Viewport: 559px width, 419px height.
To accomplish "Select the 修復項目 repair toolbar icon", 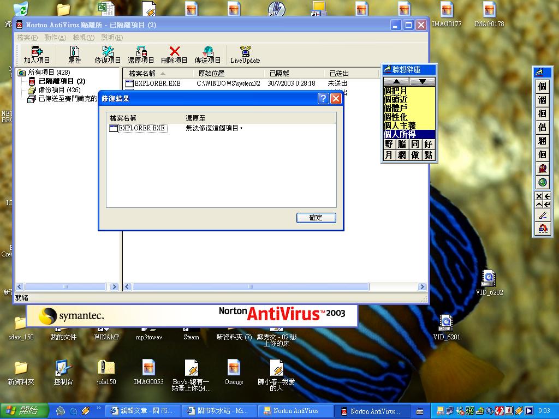I will point(108,55).
